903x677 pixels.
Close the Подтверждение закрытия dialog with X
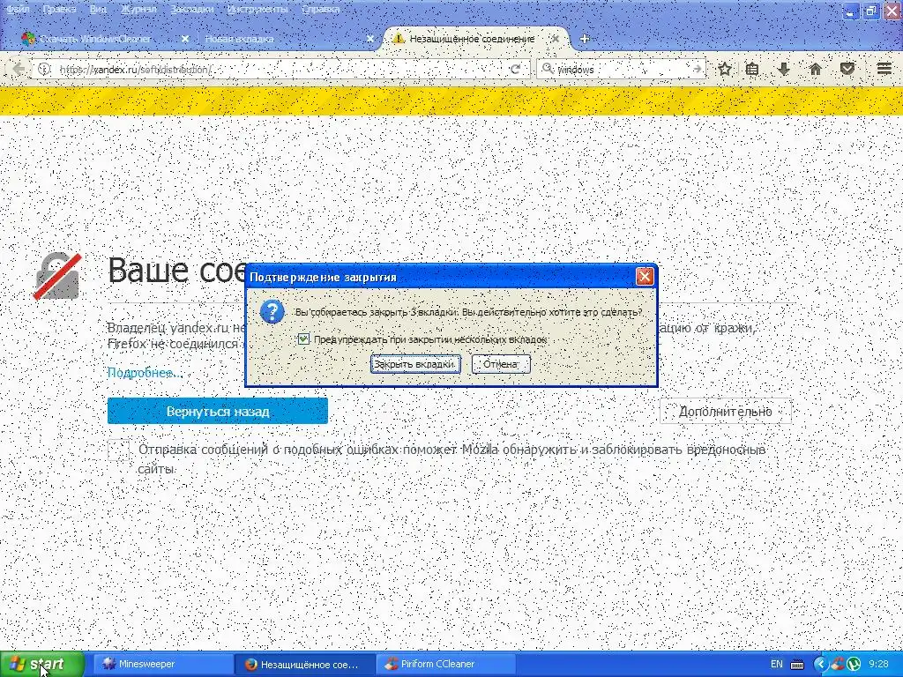(645, 277)
